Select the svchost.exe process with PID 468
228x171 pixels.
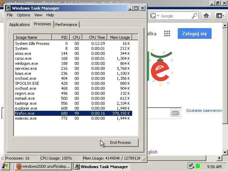click(x=73, y=88)
